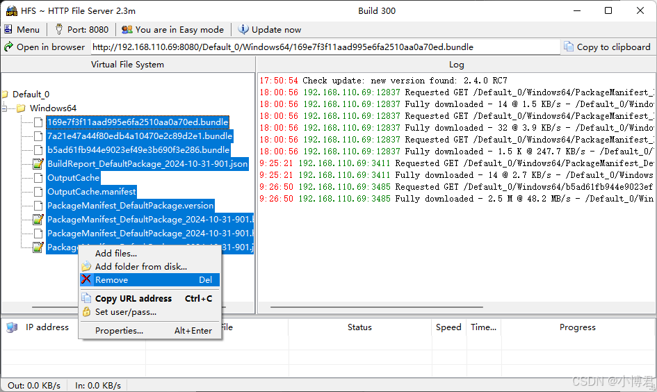Click the two-people Easy mode icon

click(127, 29)
